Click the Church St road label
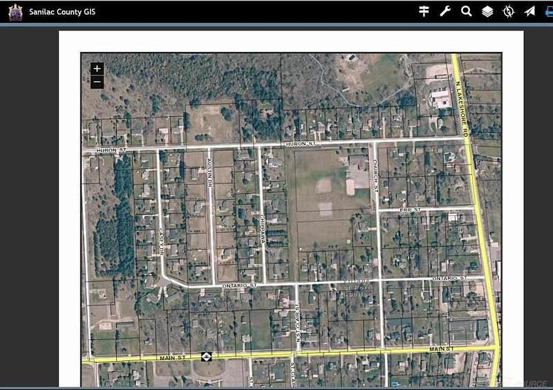The image size is (553, 390). (x=375, y=176)
